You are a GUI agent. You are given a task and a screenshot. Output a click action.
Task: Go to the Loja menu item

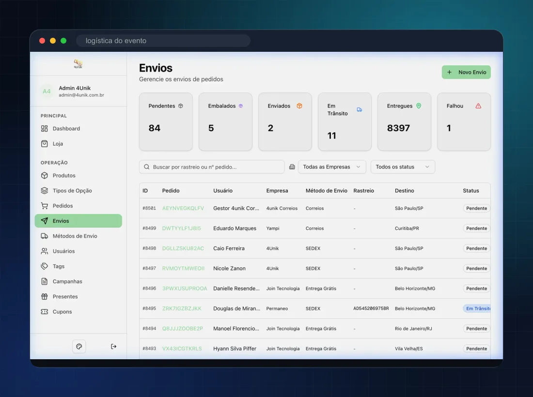tap(78, 144)
